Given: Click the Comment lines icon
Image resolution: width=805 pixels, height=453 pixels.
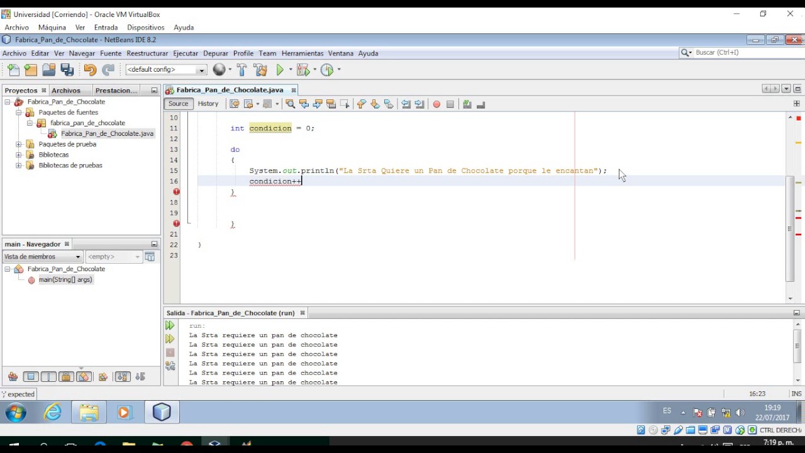Looking at the screenshot, I should click(x=467, y=104).
